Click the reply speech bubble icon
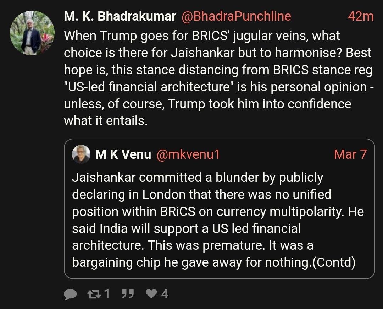383x309 pixels. tap(70, 294)
